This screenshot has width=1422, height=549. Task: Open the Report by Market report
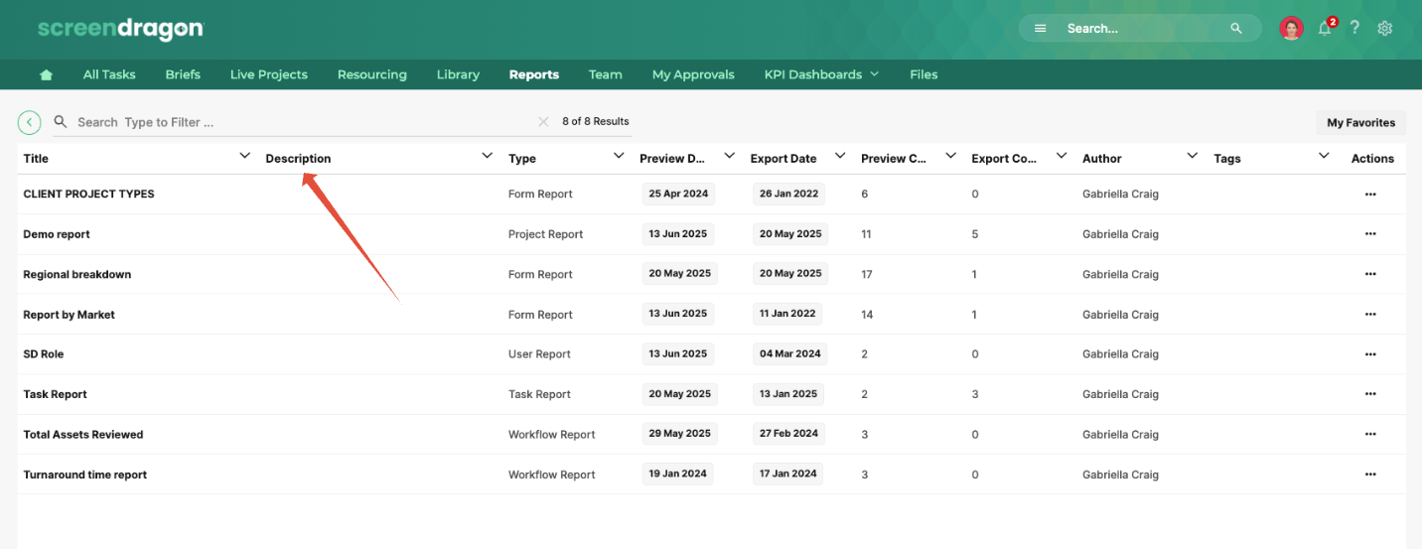pyautogui.click(x=70, y=315)
